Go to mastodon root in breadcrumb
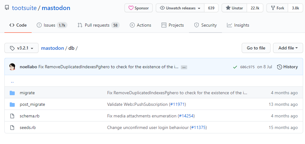This screenshot has width=305, height=144. [x=53, y=48]
